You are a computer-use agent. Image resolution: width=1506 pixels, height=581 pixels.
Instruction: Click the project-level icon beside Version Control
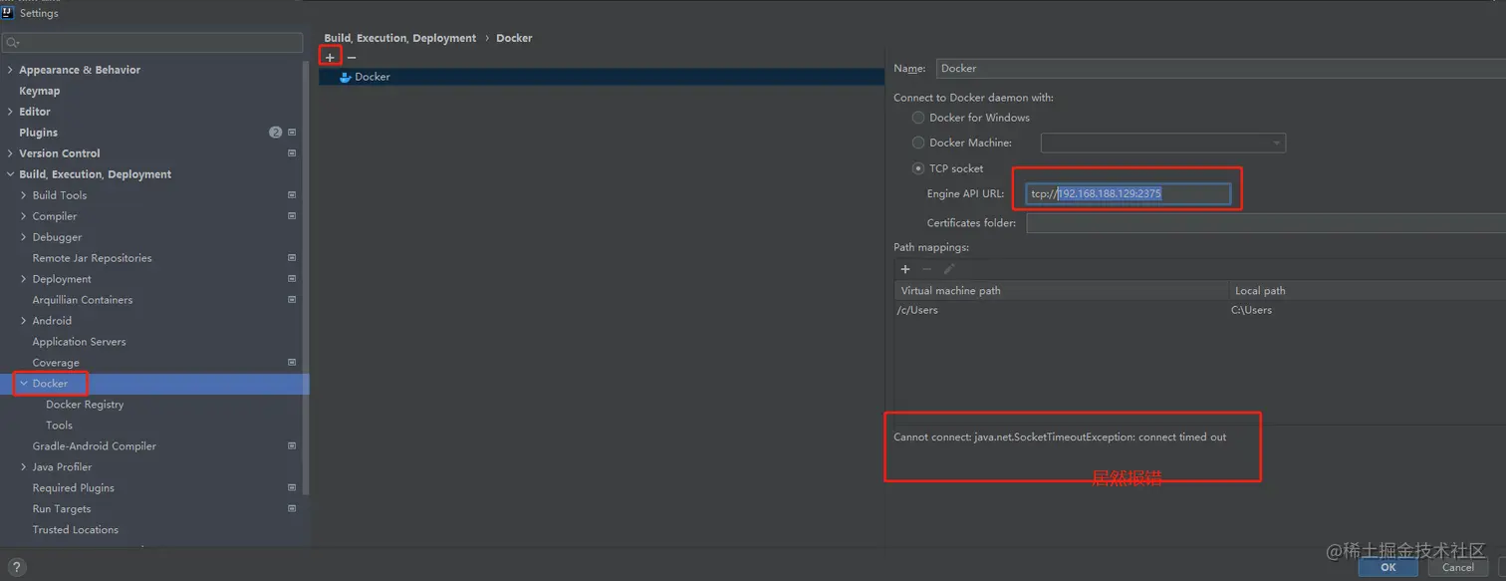click(x=292, y=153)
